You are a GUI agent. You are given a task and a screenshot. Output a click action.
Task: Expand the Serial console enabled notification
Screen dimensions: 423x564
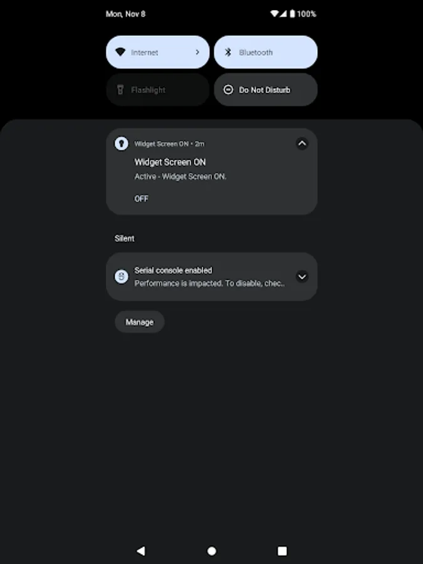301,276
